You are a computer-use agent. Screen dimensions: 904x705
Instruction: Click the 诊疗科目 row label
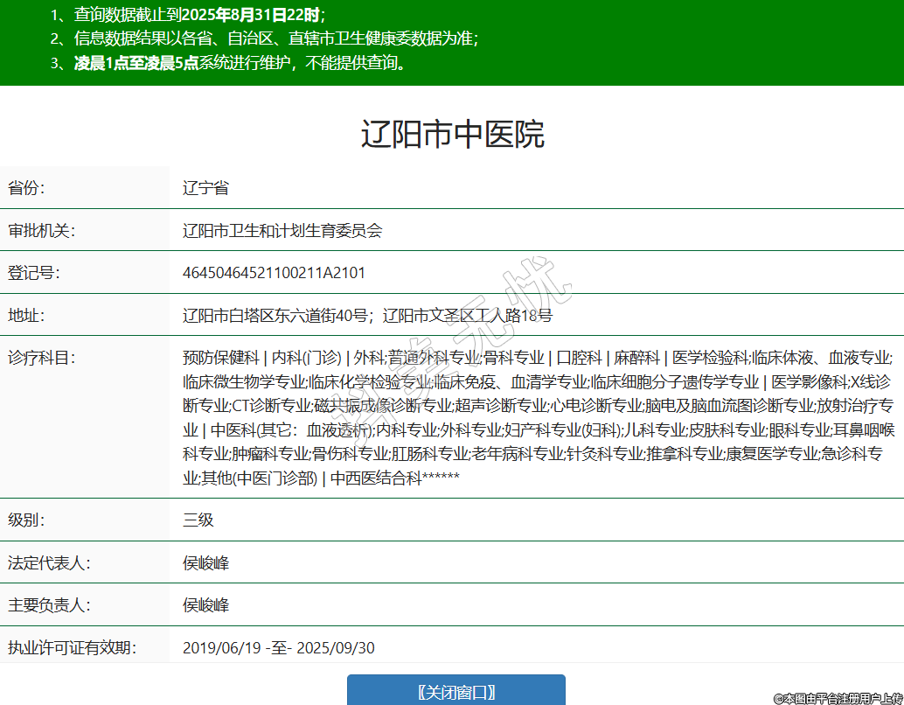point(41,358)
